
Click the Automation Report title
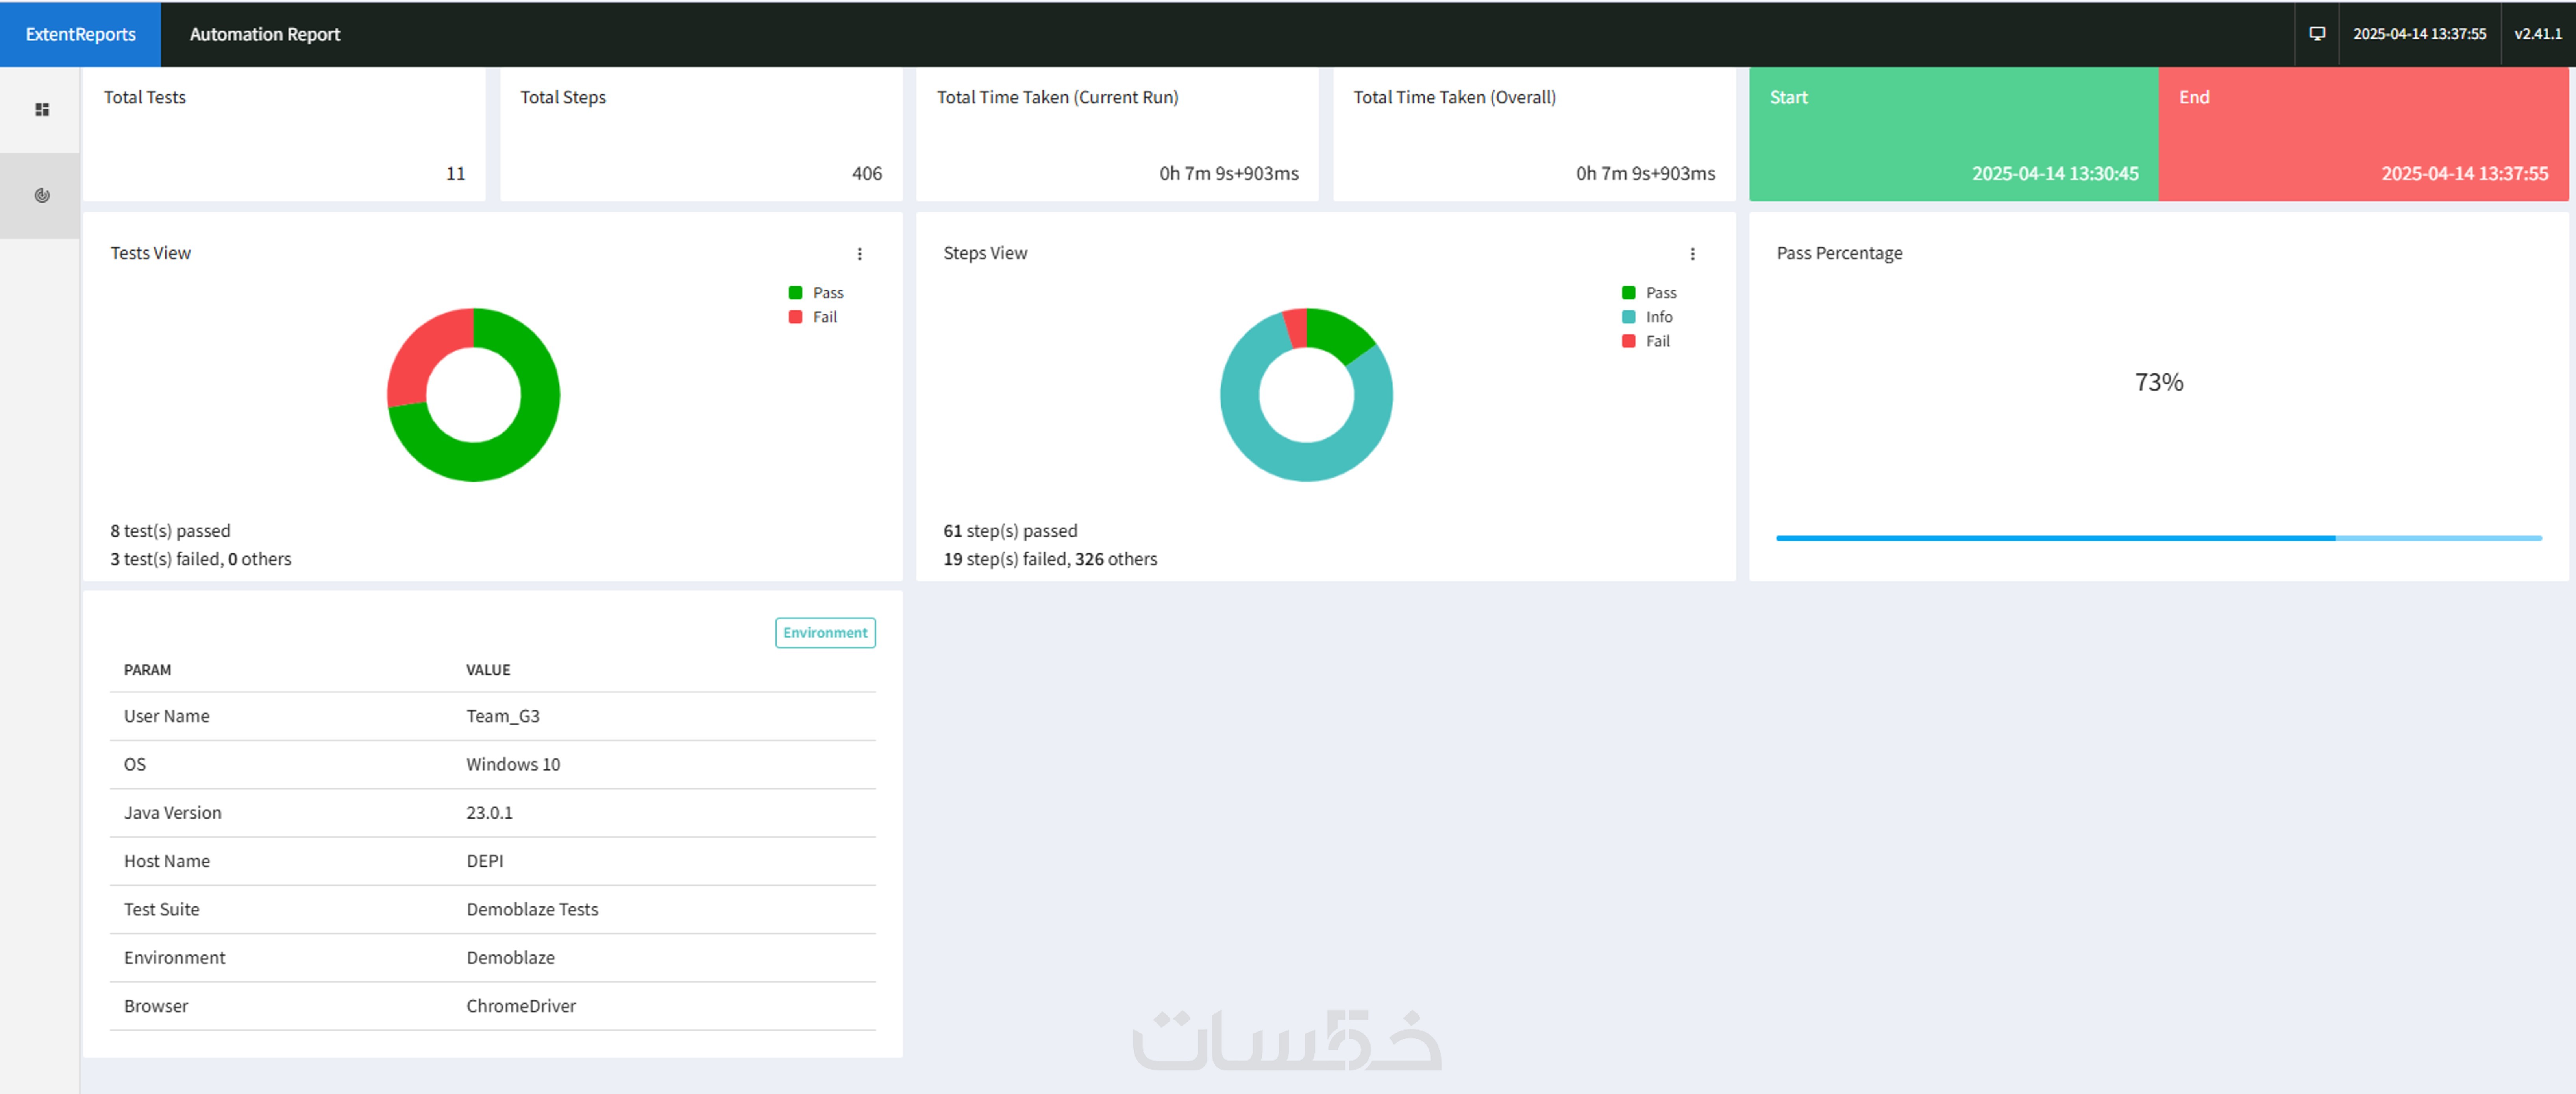point(265,34)
